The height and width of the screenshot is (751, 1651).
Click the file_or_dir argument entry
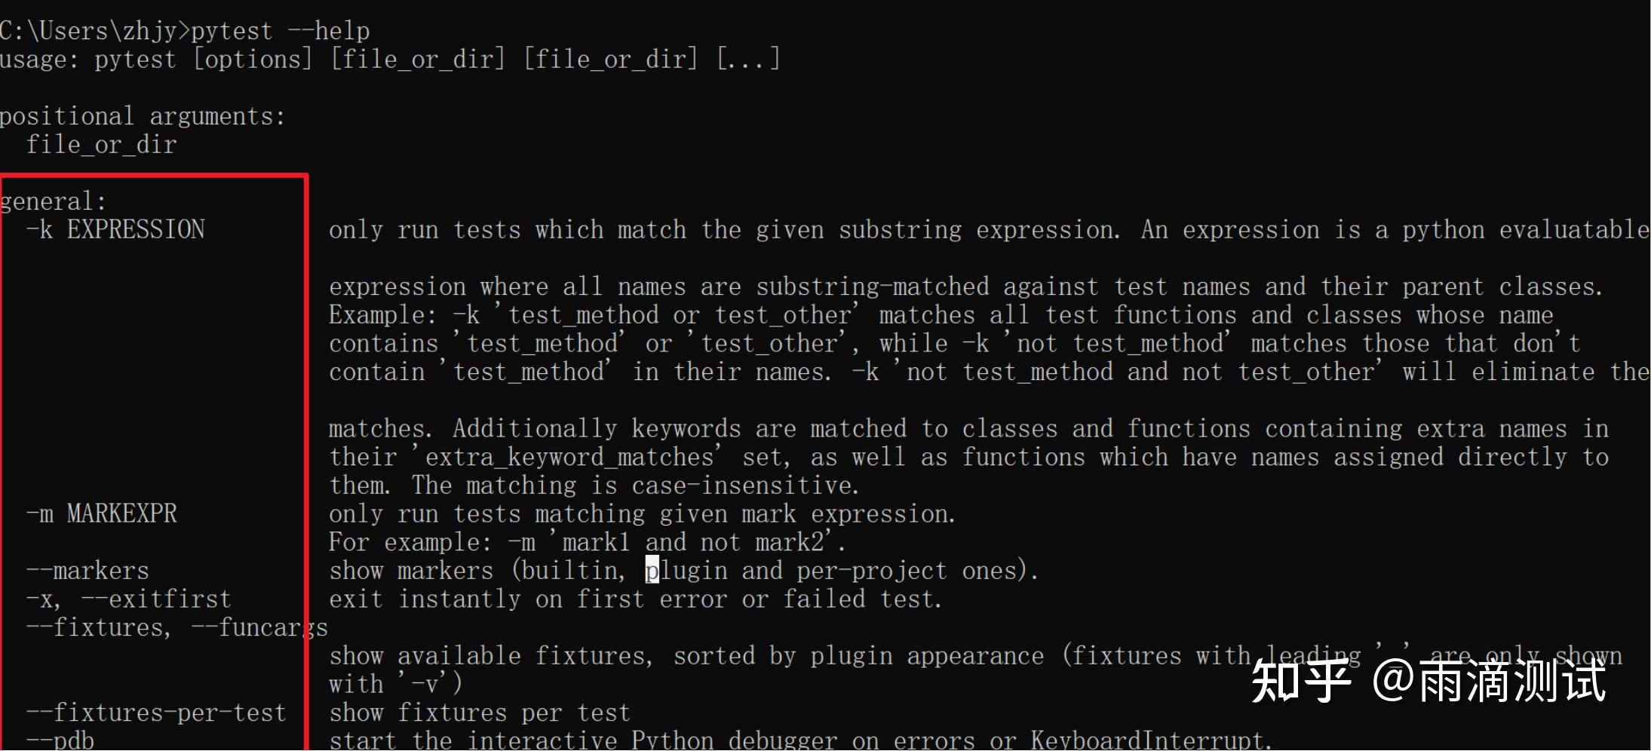tap(102, 144)
